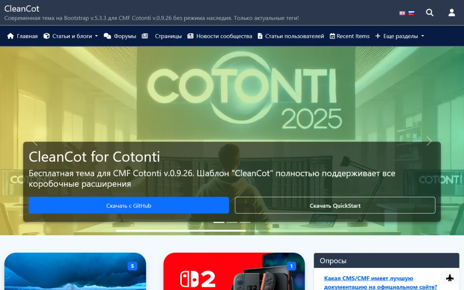This screenshot has height=290, width=464.
Task: Expand the Еще разделы dropdown
Action: pyautogui.click(x=399, y=36)
